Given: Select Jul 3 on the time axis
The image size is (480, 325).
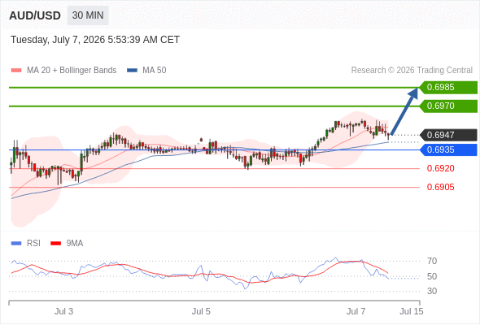Looking at the screenshot, I should click(x=63, y=311).
